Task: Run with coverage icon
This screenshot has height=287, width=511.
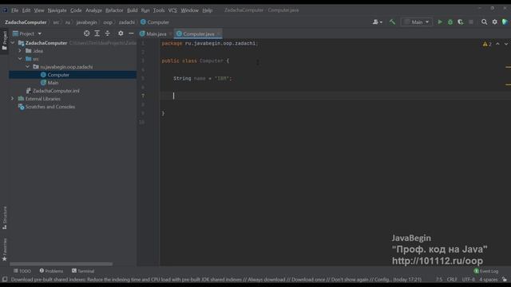Action: coord(461,22)
